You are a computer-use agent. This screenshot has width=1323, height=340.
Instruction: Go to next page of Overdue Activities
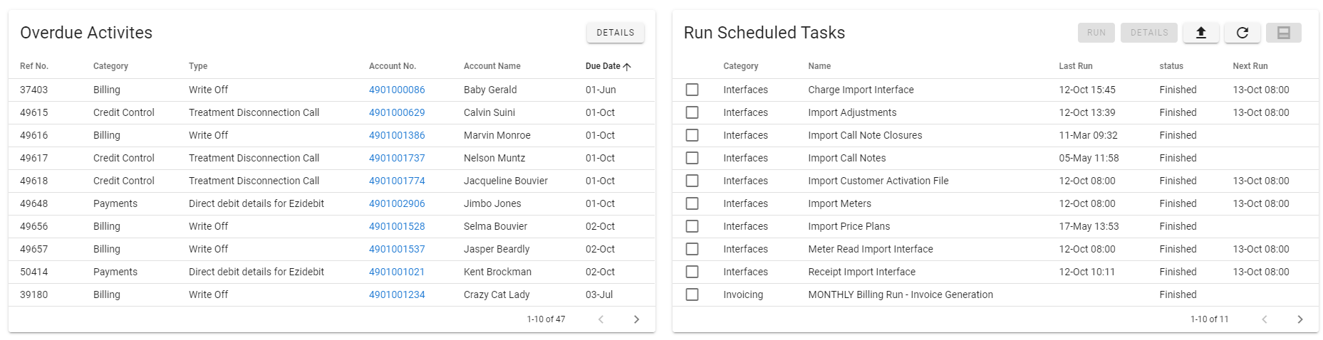pyautogui.click(x=636, y=319)
